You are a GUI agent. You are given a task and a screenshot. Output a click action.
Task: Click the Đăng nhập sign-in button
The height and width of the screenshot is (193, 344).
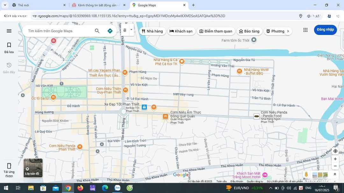point(325,30)
